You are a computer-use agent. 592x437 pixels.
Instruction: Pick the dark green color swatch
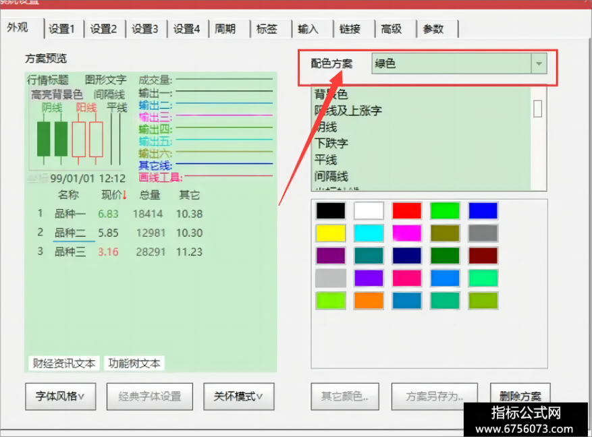click(x=445, y=256)
